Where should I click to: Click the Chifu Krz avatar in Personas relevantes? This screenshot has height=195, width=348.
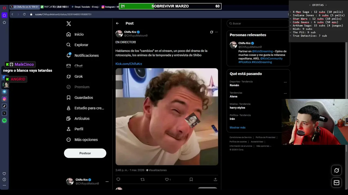point(233,45)
